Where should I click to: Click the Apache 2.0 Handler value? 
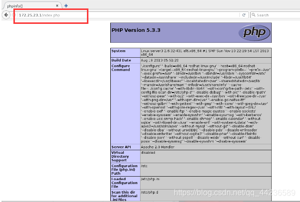point(157,147)
